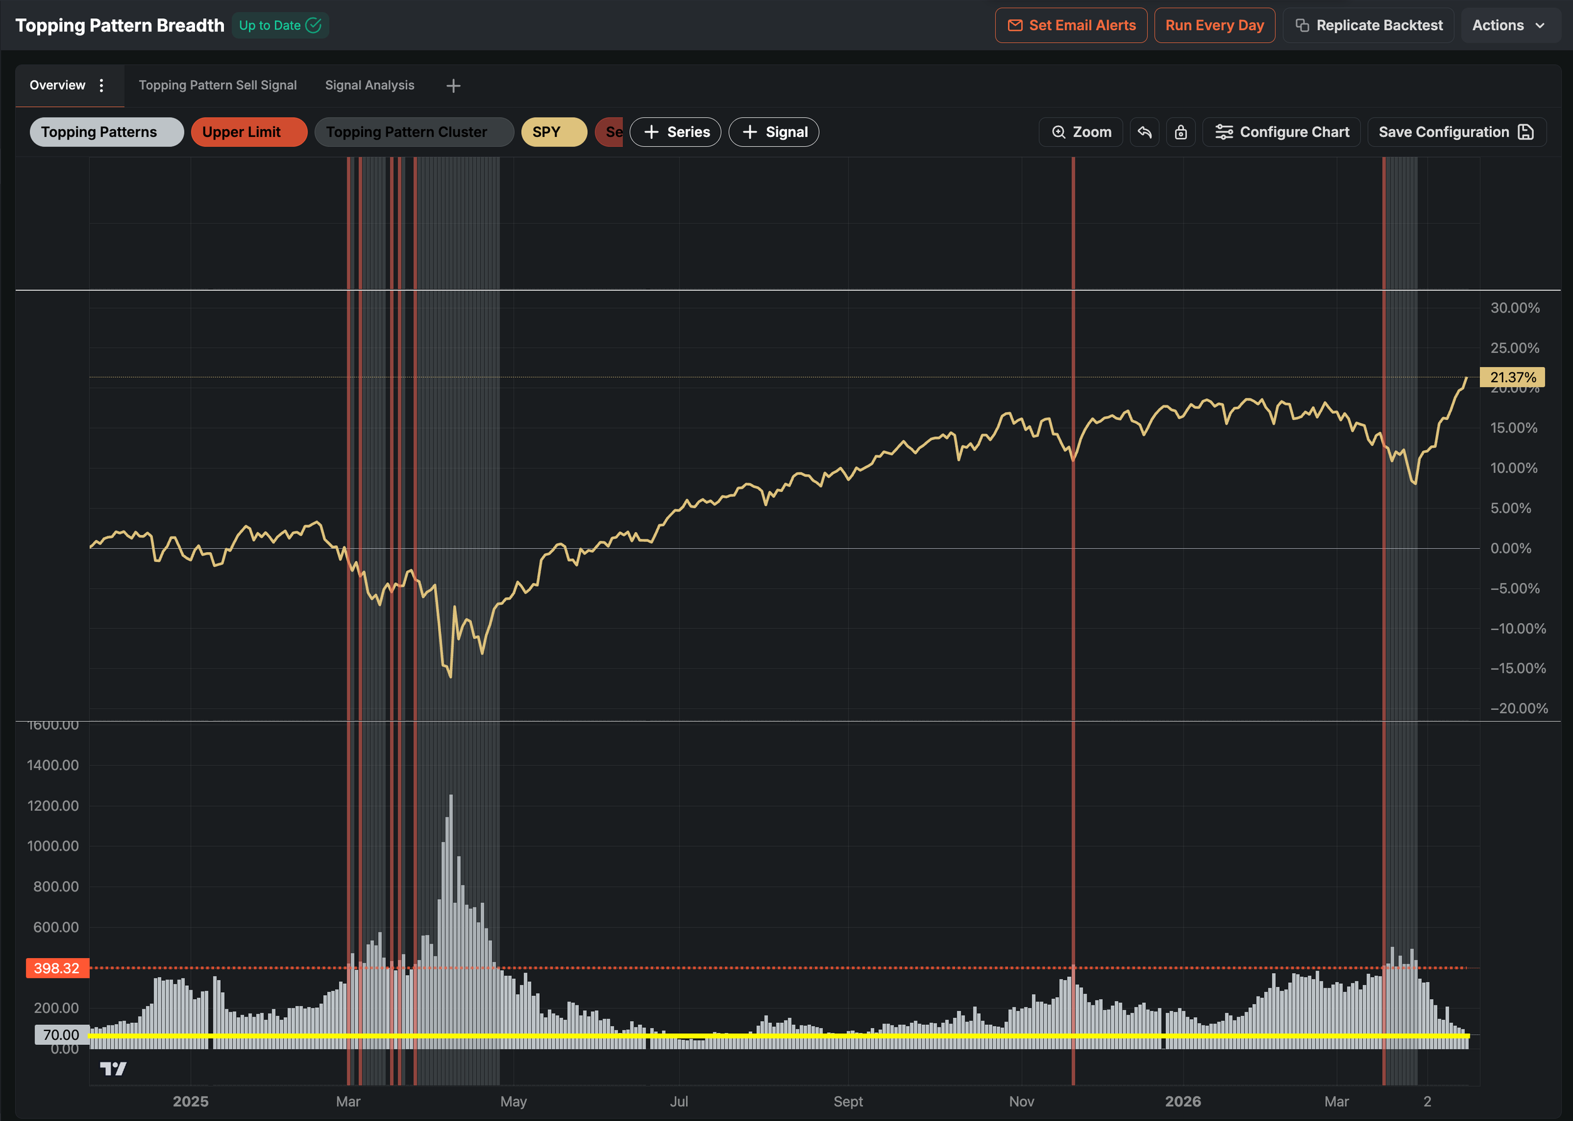Click the lock icon beside Zoom
1573x1121 pixels.
pos(1180,132)
